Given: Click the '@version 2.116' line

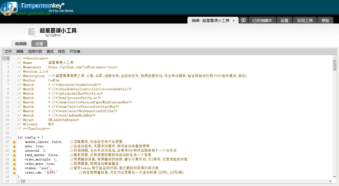Looking at the screenshot, I should coord(33,72).
